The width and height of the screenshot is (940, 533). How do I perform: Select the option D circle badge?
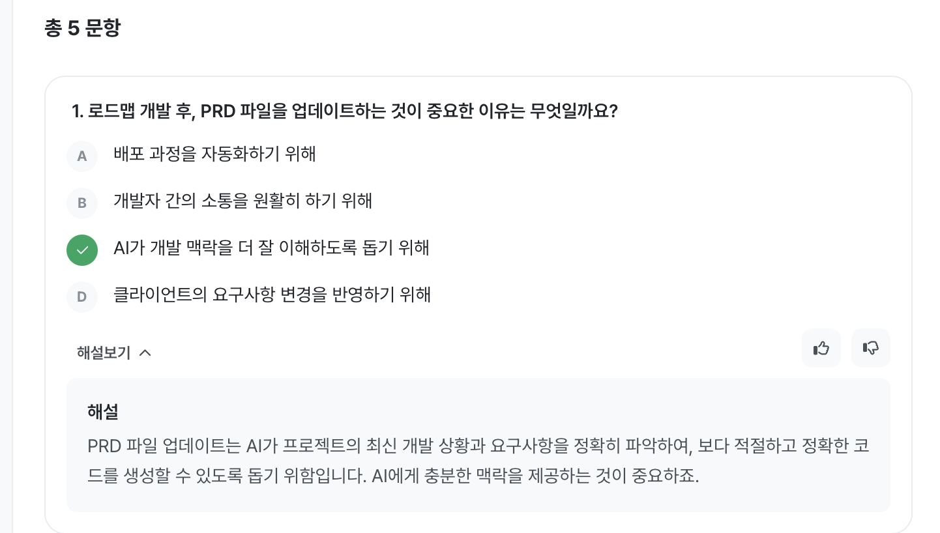click(x=82, y=297)
